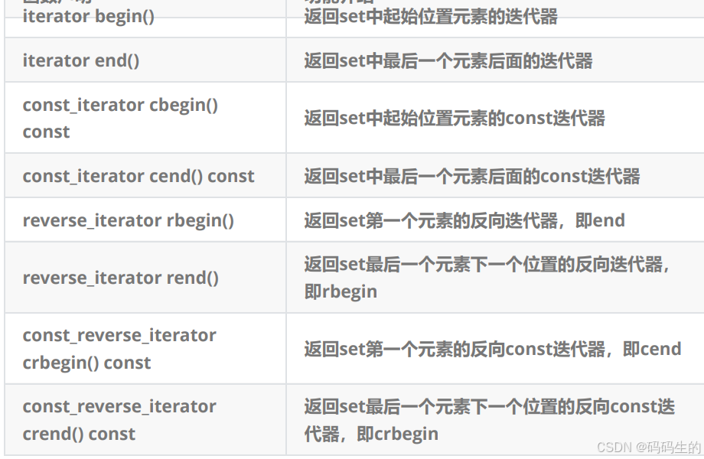This screenshot has width=704, height=459.
Task: Click the rbegin description ending '即end'
Action: 464,220
